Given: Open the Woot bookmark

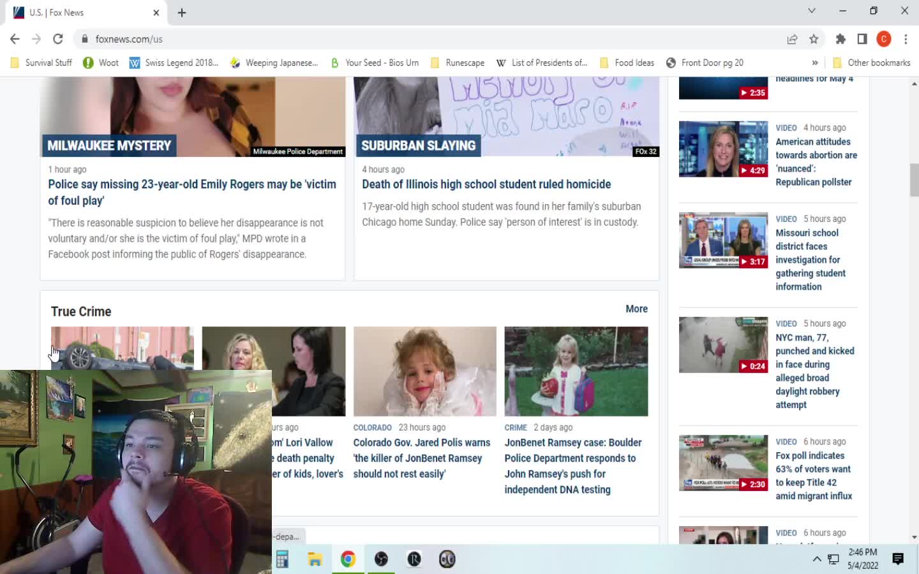Looking at the screenshot, I should [101, 63].
